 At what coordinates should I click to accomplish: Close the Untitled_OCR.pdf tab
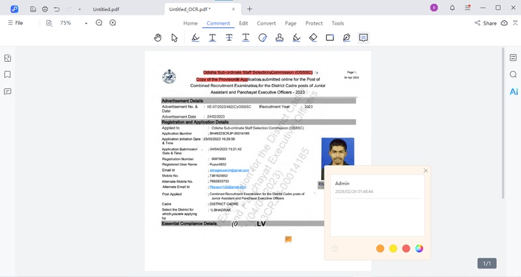(x=233, y=9)
